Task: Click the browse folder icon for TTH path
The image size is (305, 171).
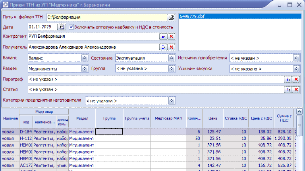Action: click(171, 17)
